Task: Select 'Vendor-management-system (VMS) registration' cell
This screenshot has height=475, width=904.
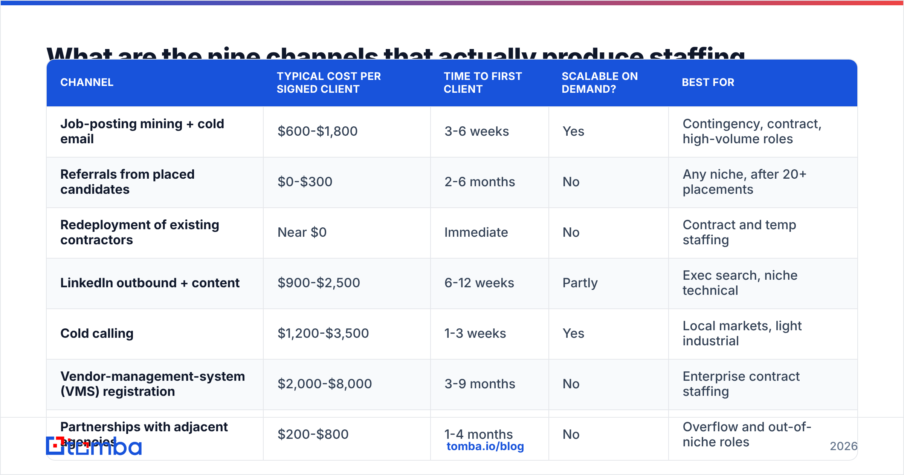Action: (x=155, y=384)
